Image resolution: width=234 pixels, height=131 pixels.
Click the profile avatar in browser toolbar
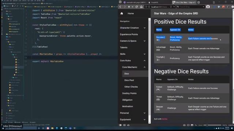[208, 7]
